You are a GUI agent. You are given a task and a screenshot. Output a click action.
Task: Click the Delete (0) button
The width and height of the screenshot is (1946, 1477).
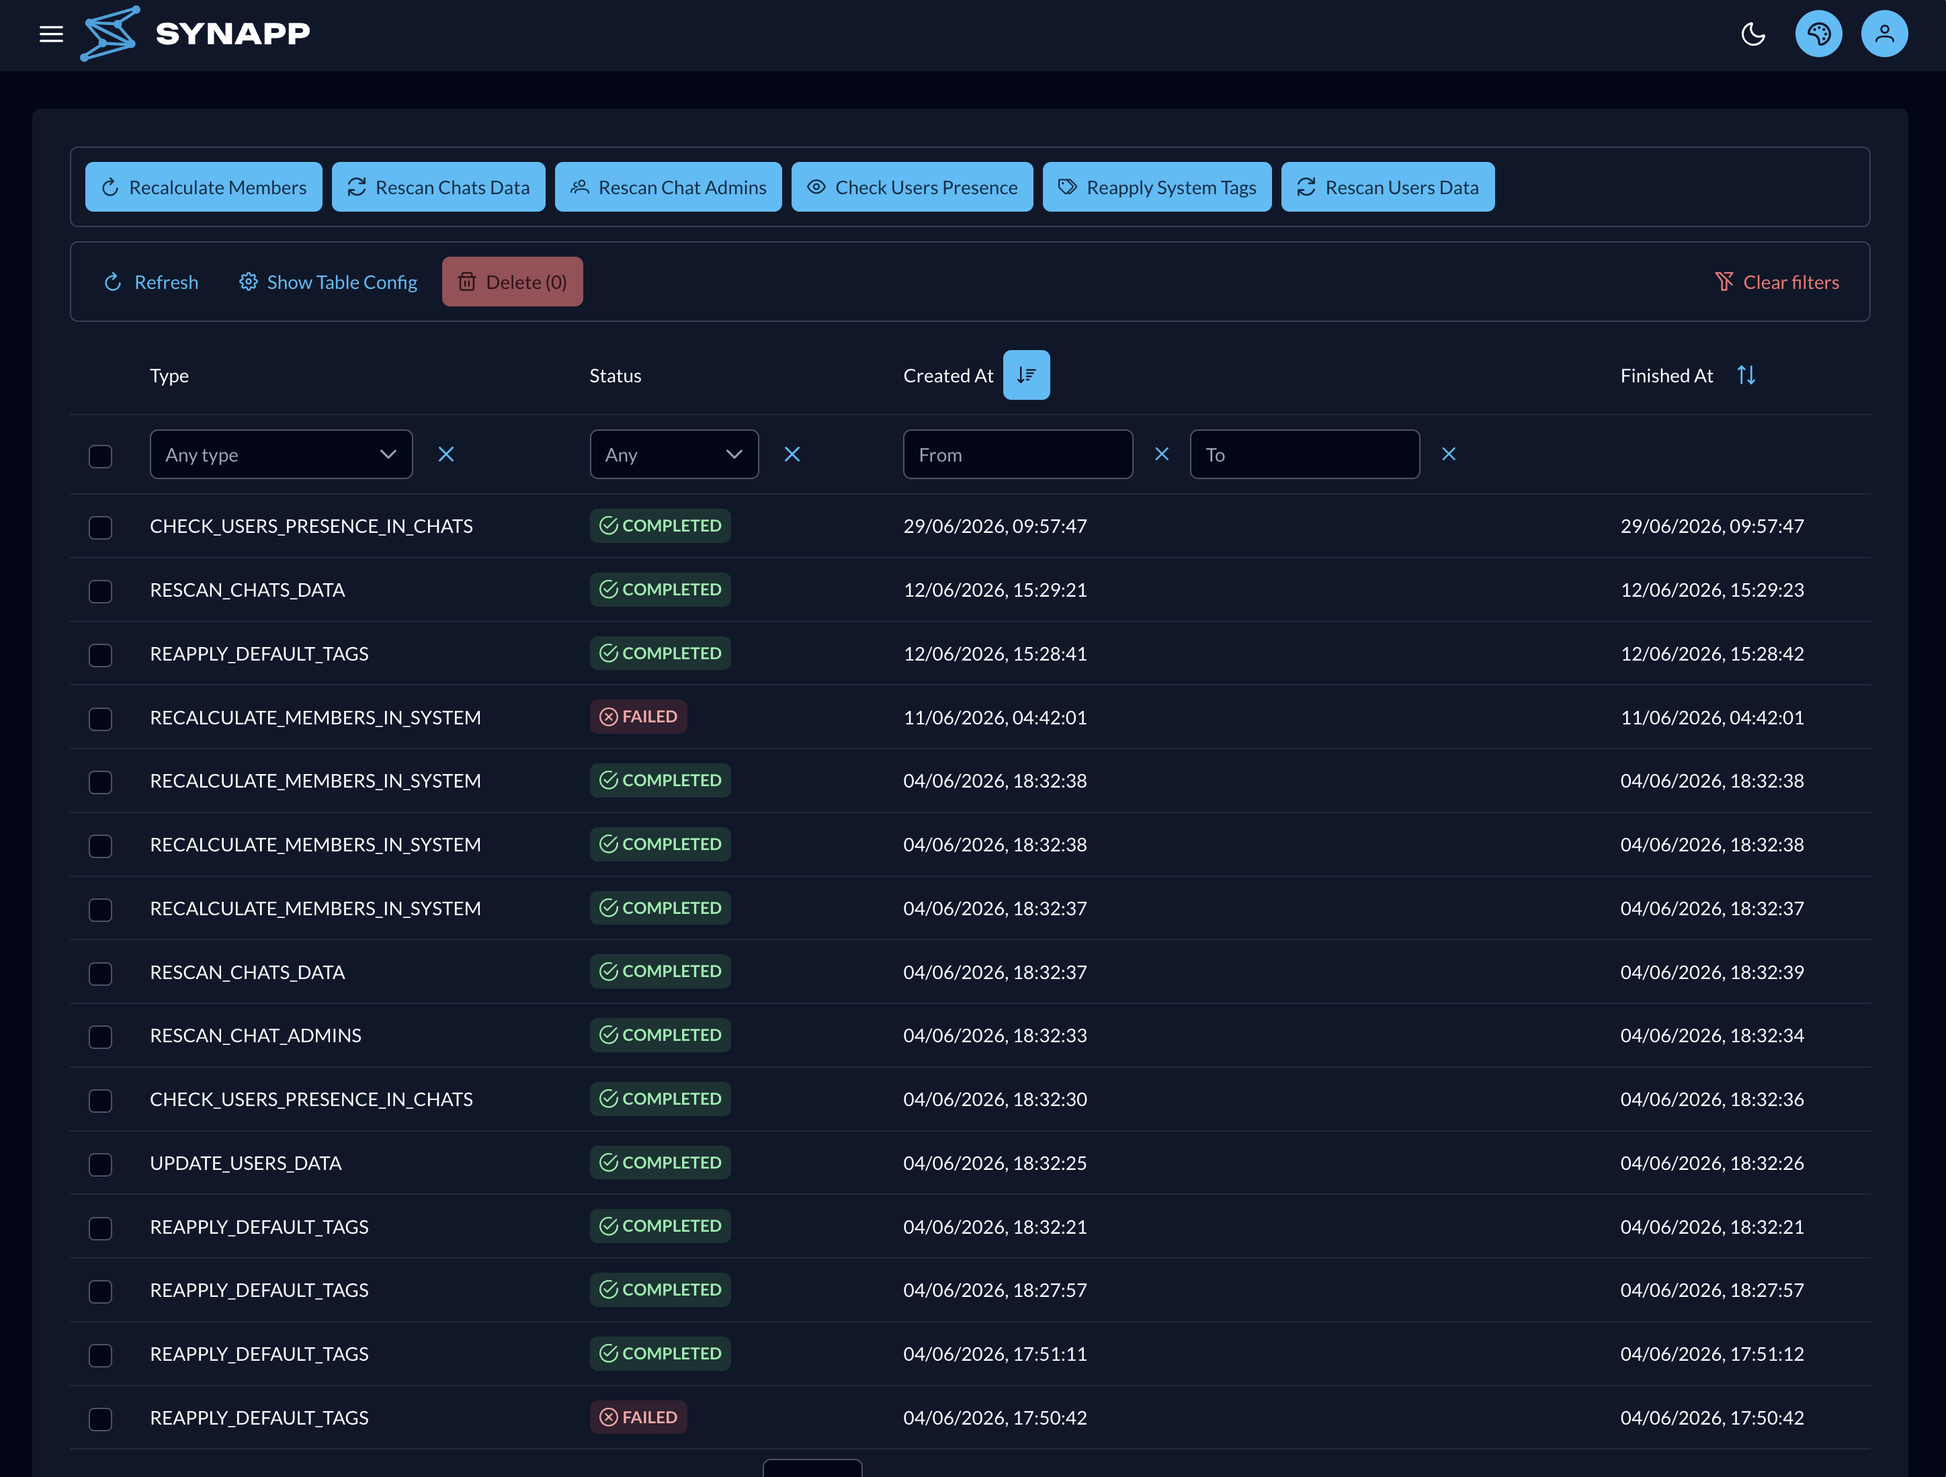[x=512, y=282]
